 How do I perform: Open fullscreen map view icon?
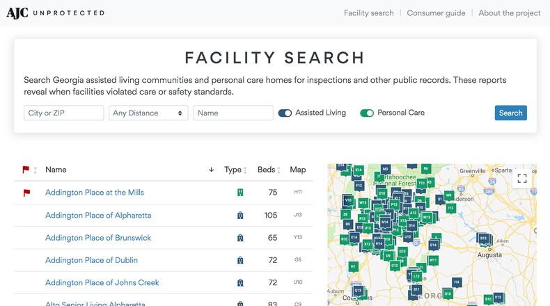pyautogui.click(x=522, y=179)
